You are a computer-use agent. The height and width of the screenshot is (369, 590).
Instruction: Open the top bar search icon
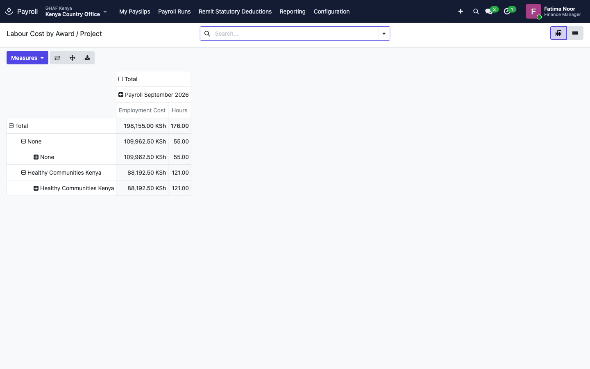[476, 11]
